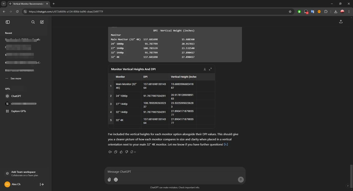Open a new browser tab
353x191 pixels.
click(x=53, y=4)
